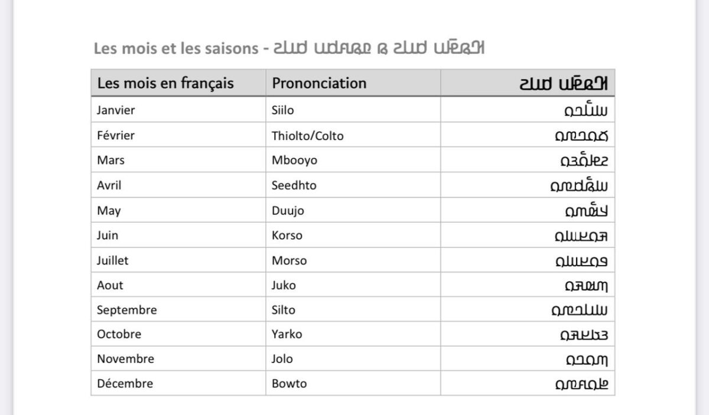Select the 'Thiolto/Colto' cell
The height and width of the screenshot is (415, 709).
[307, 136]
